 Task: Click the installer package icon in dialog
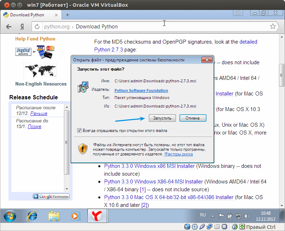83,87
